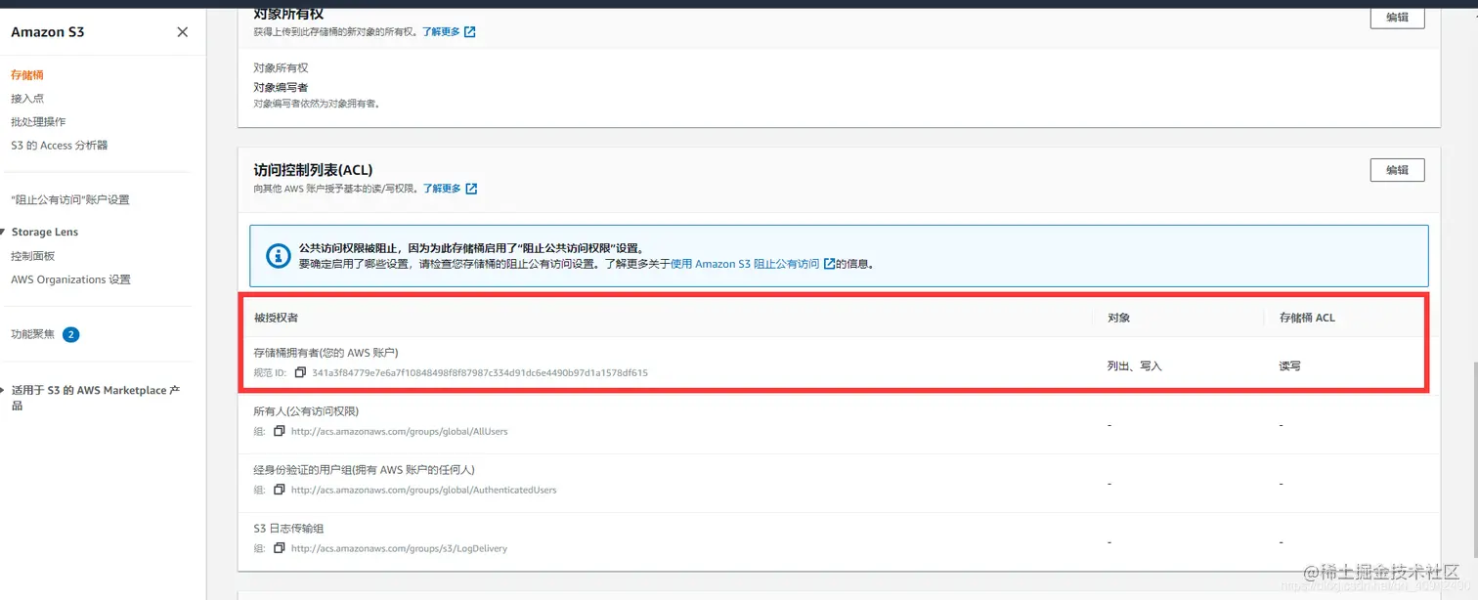Click the AllUsers group URL text
Image resolution: width=1478 pixels, height=600 pixels.
tap(400, 432)
